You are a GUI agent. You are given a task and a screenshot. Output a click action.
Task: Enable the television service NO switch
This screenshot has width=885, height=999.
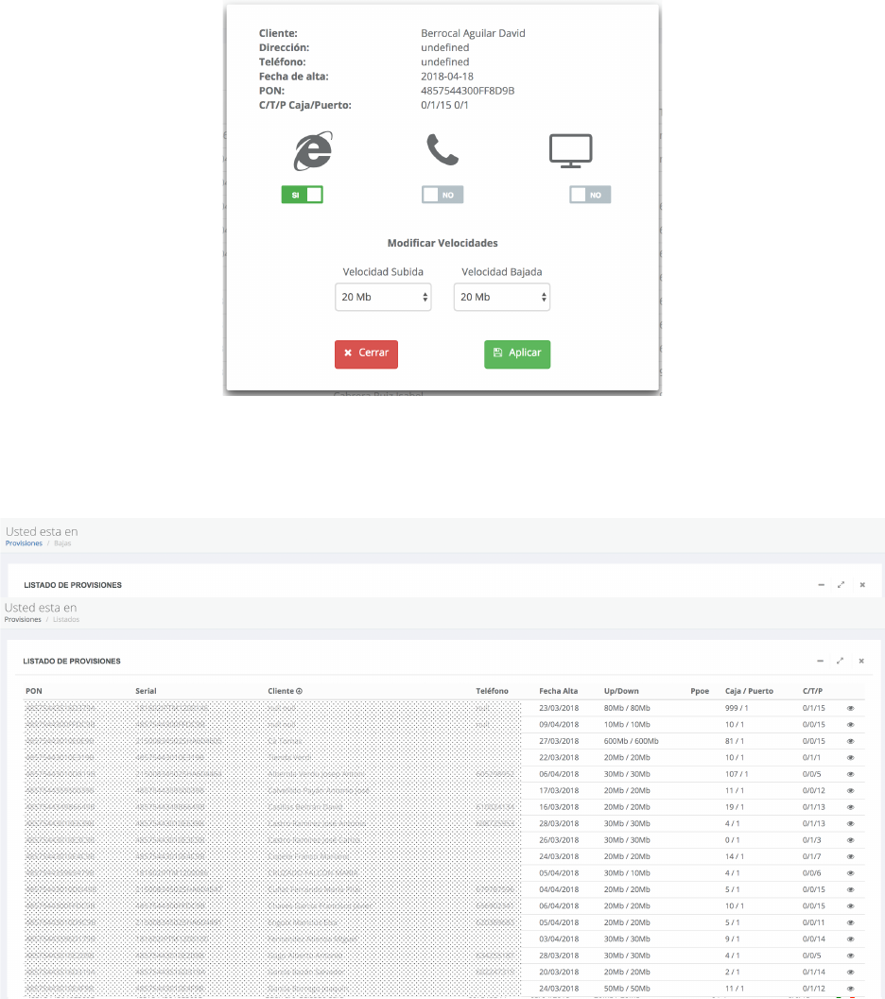point(590,195)
